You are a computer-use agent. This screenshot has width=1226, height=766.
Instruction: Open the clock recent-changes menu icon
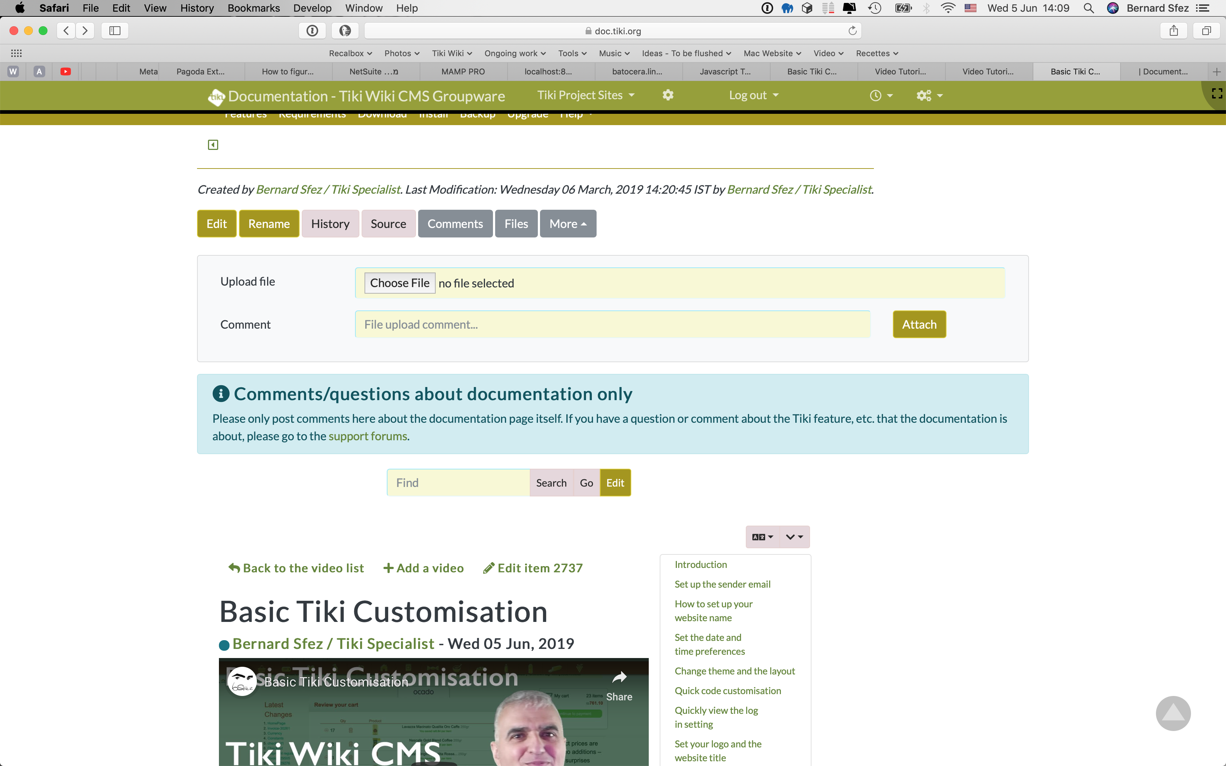coord(881,96)
